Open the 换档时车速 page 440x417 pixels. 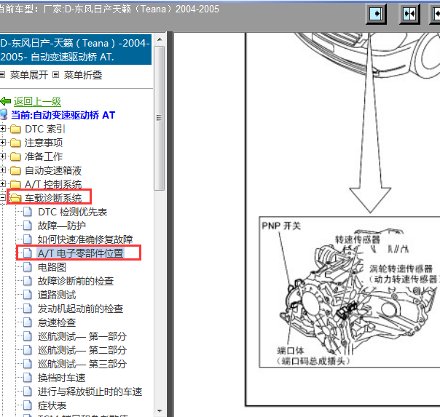pos(62,378)
